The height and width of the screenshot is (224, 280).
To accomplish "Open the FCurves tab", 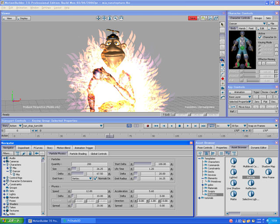I will pos(38,148).
